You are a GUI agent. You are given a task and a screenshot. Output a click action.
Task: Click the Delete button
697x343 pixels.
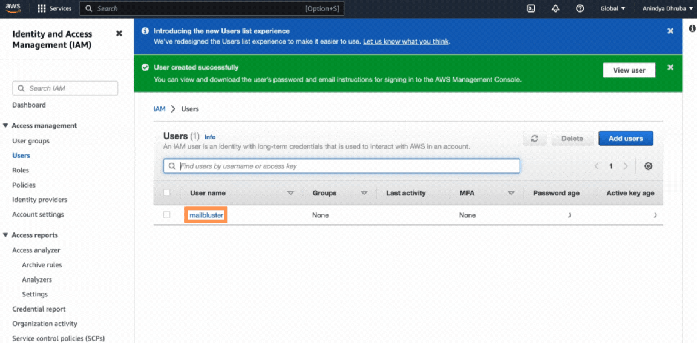tap(572, 138)
